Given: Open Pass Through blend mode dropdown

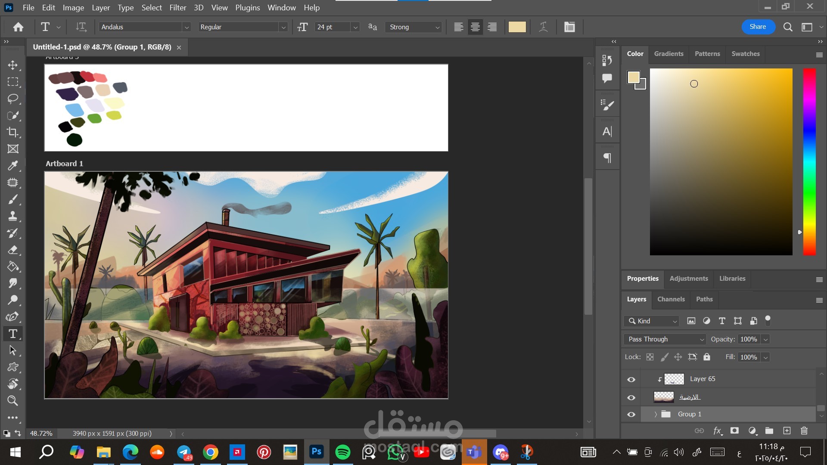Looking at the screenshot, I should point(665,339).
